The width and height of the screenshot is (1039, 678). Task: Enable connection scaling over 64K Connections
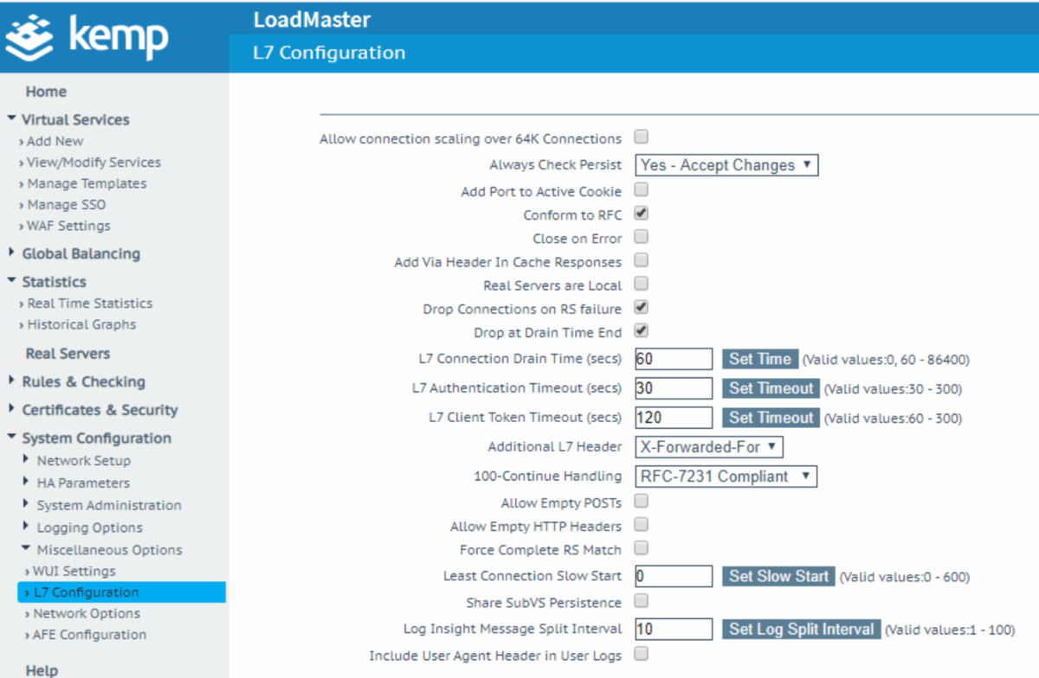point(639,137)
